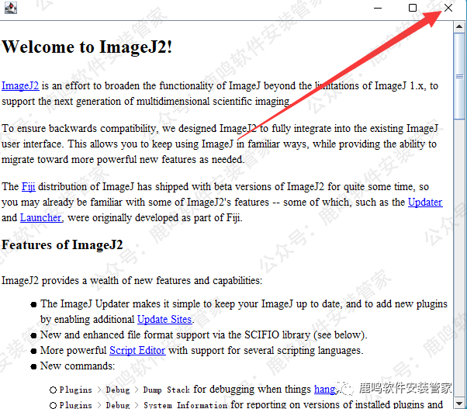Click the 'Features of ImageJ2' heading
This screenshot has width=467, height=409.
(62, 245)
